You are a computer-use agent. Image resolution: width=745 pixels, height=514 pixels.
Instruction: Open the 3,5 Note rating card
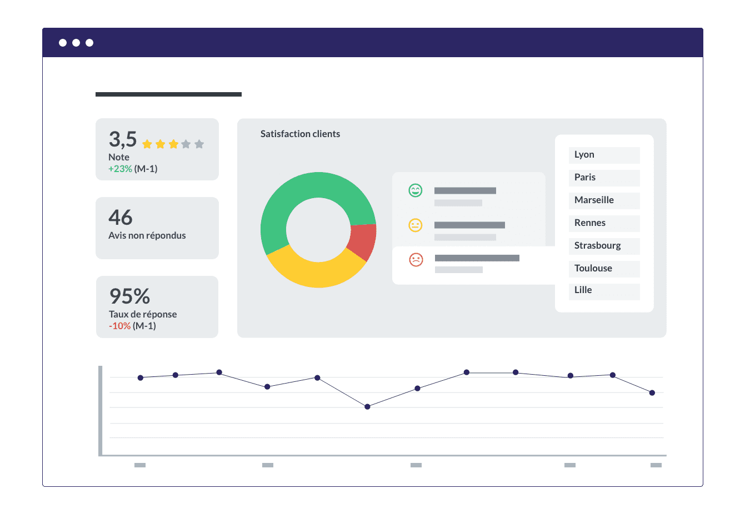point(157,149)
